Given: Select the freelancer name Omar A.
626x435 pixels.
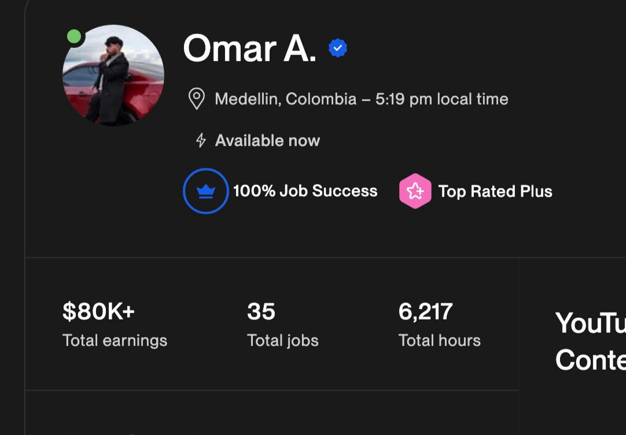Looking at the screenshot, I should point(249,49).
